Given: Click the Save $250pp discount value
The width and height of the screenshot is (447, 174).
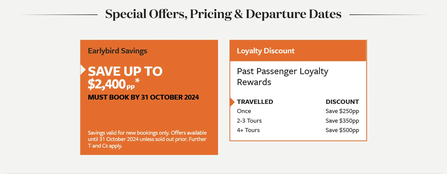Looking at the screenshot, I should (342, 111).
